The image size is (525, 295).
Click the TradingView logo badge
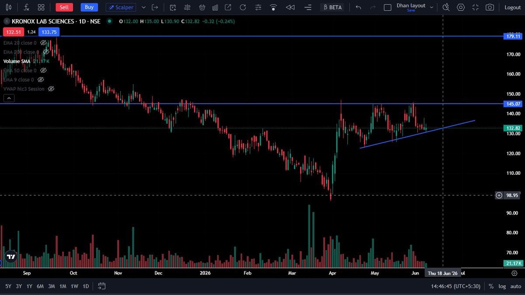(x=11, y=257)
